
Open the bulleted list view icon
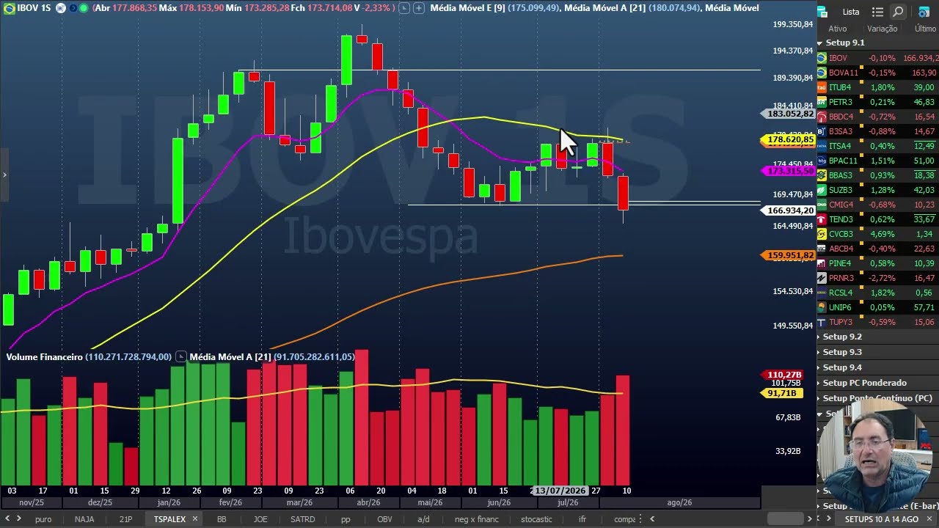click(x=877, y=12)
